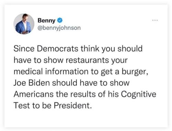Click the word Democrats in the tweet

(57, 49)
